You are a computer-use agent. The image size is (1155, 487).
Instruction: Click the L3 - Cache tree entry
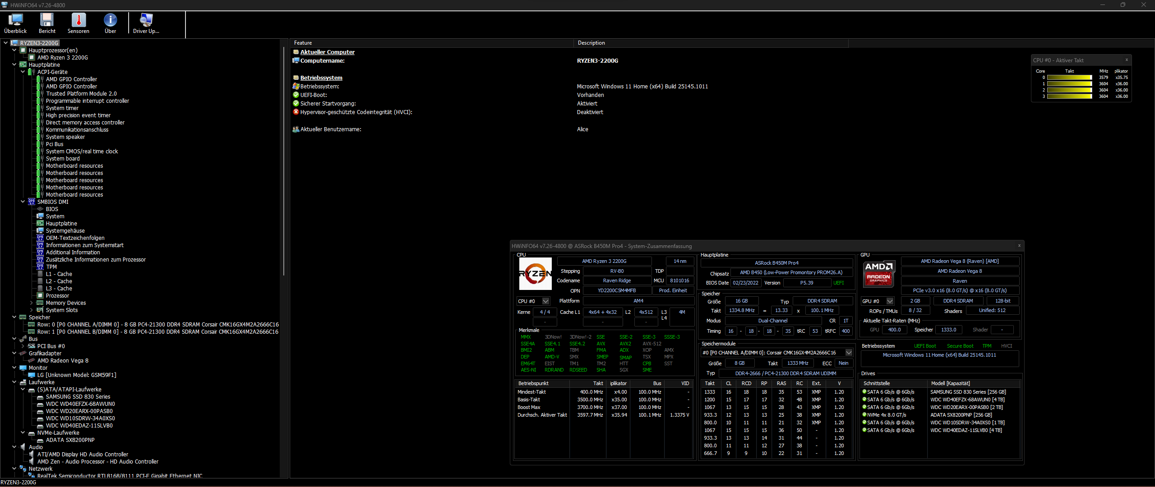(59, 289)
